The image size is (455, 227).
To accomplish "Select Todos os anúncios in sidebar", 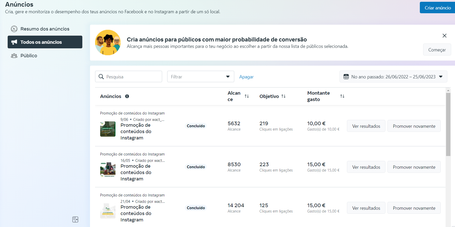I will 45,42.
